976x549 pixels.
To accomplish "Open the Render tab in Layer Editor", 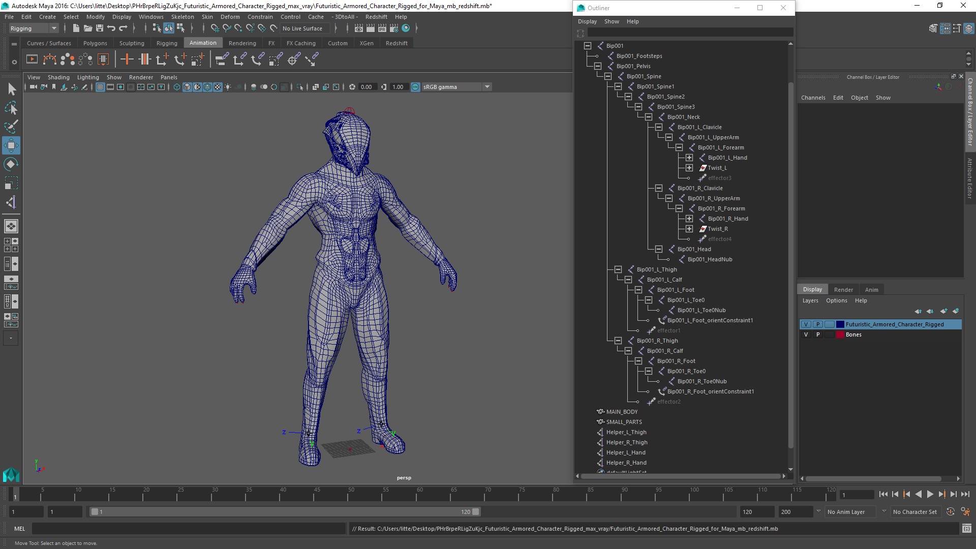I will [x=843, y=290].
